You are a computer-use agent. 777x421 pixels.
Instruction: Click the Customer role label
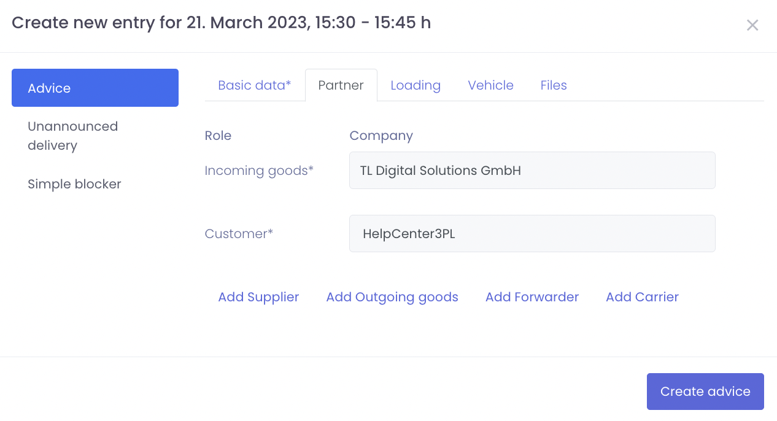[x=239, y=234]
